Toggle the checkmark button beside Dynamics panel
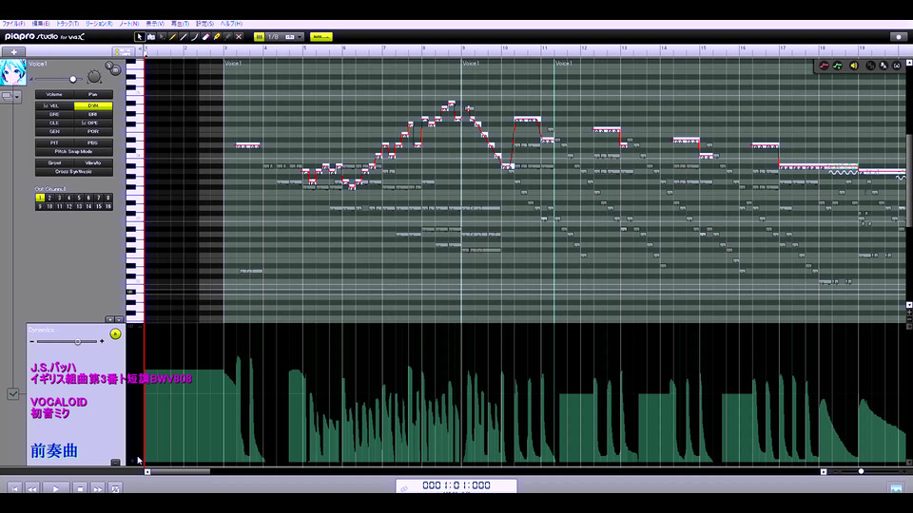The height and width of the screenshot is (513, 913). [x=12, y=394]
